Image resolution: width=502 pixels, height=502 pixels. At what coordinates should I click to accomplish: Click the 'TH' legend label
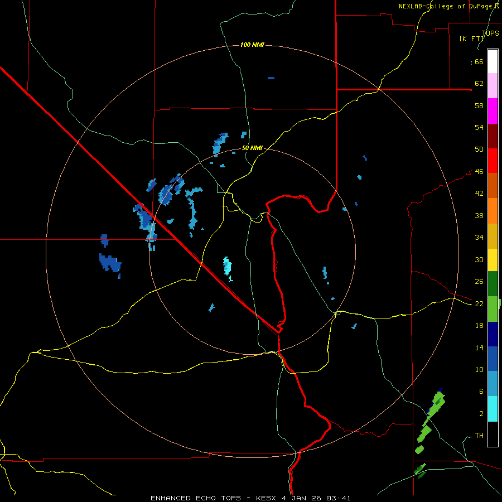[x=479, y=436]
